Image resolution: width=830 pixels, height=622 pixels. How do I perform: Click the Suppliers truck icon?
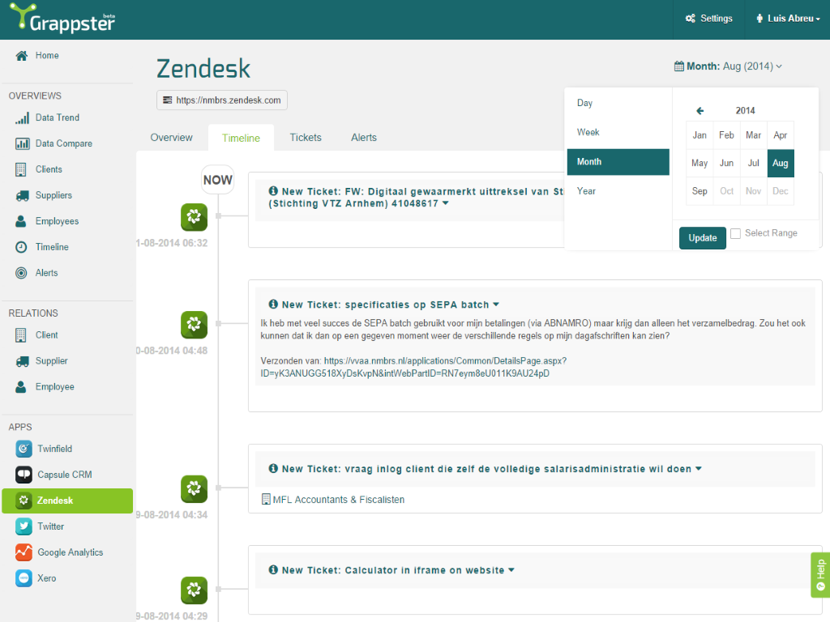coord(22,196)
